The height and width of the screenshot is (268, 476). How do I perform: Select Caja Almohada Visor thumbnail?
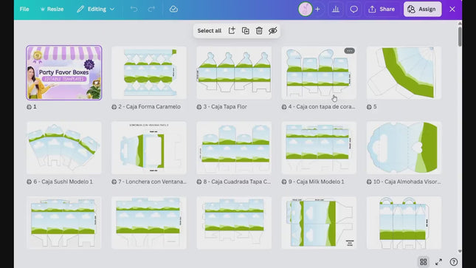point(404,148)
